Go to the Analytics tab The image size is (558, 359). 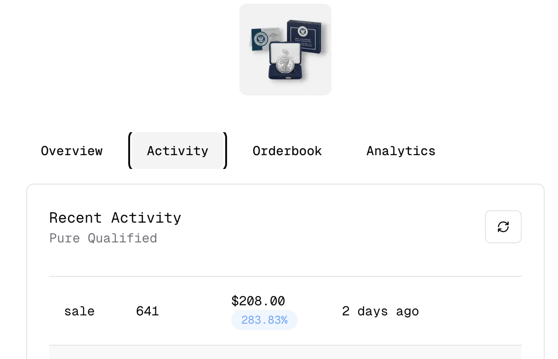point(401,151)
